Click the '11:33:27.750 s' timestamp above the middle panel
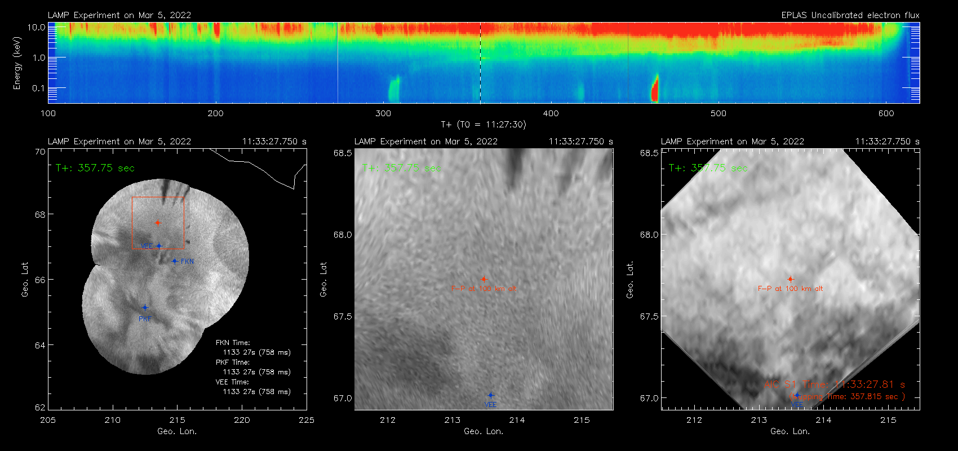958x451 pixels. click(581, 142)
